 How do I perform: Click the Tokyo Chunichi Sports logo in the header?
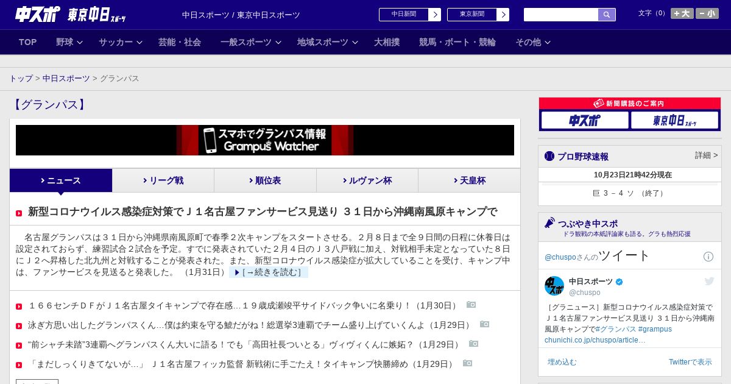point(97,15)
